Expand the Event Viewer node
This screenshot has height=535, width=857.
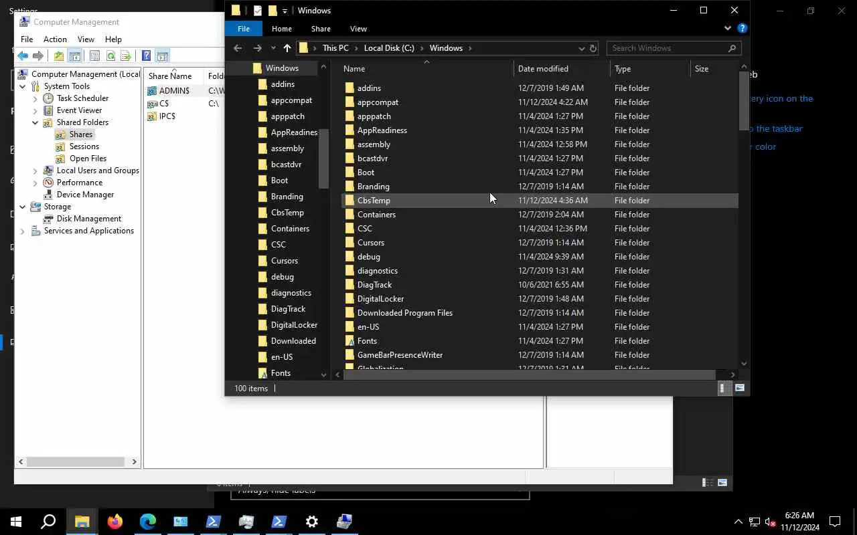pyautogui.click(x=35, y=110)
